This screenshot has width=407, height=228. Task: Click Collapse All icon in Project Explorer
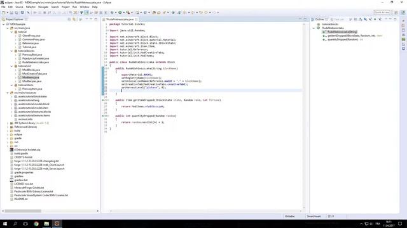coord(69,20)
